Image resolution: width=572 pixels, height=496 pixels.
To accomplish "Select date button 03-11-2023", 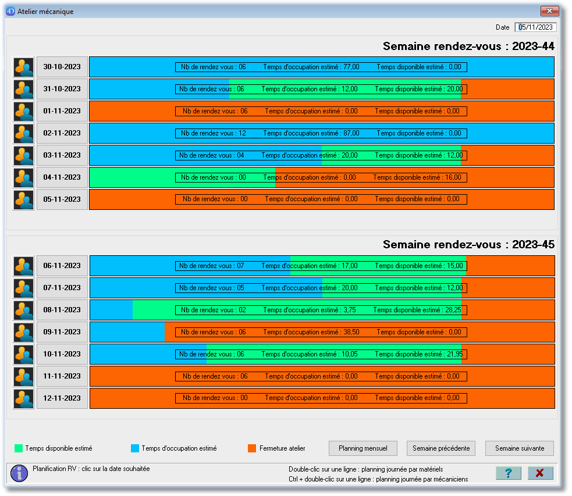I will click(x=62, y=155).
